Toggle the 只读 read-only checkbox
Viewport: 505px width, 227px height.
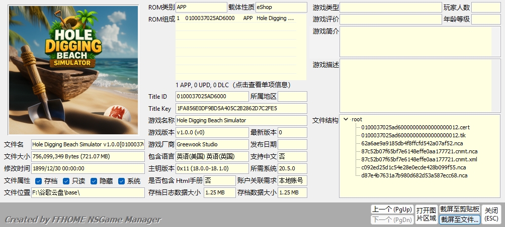coord(67,181)
